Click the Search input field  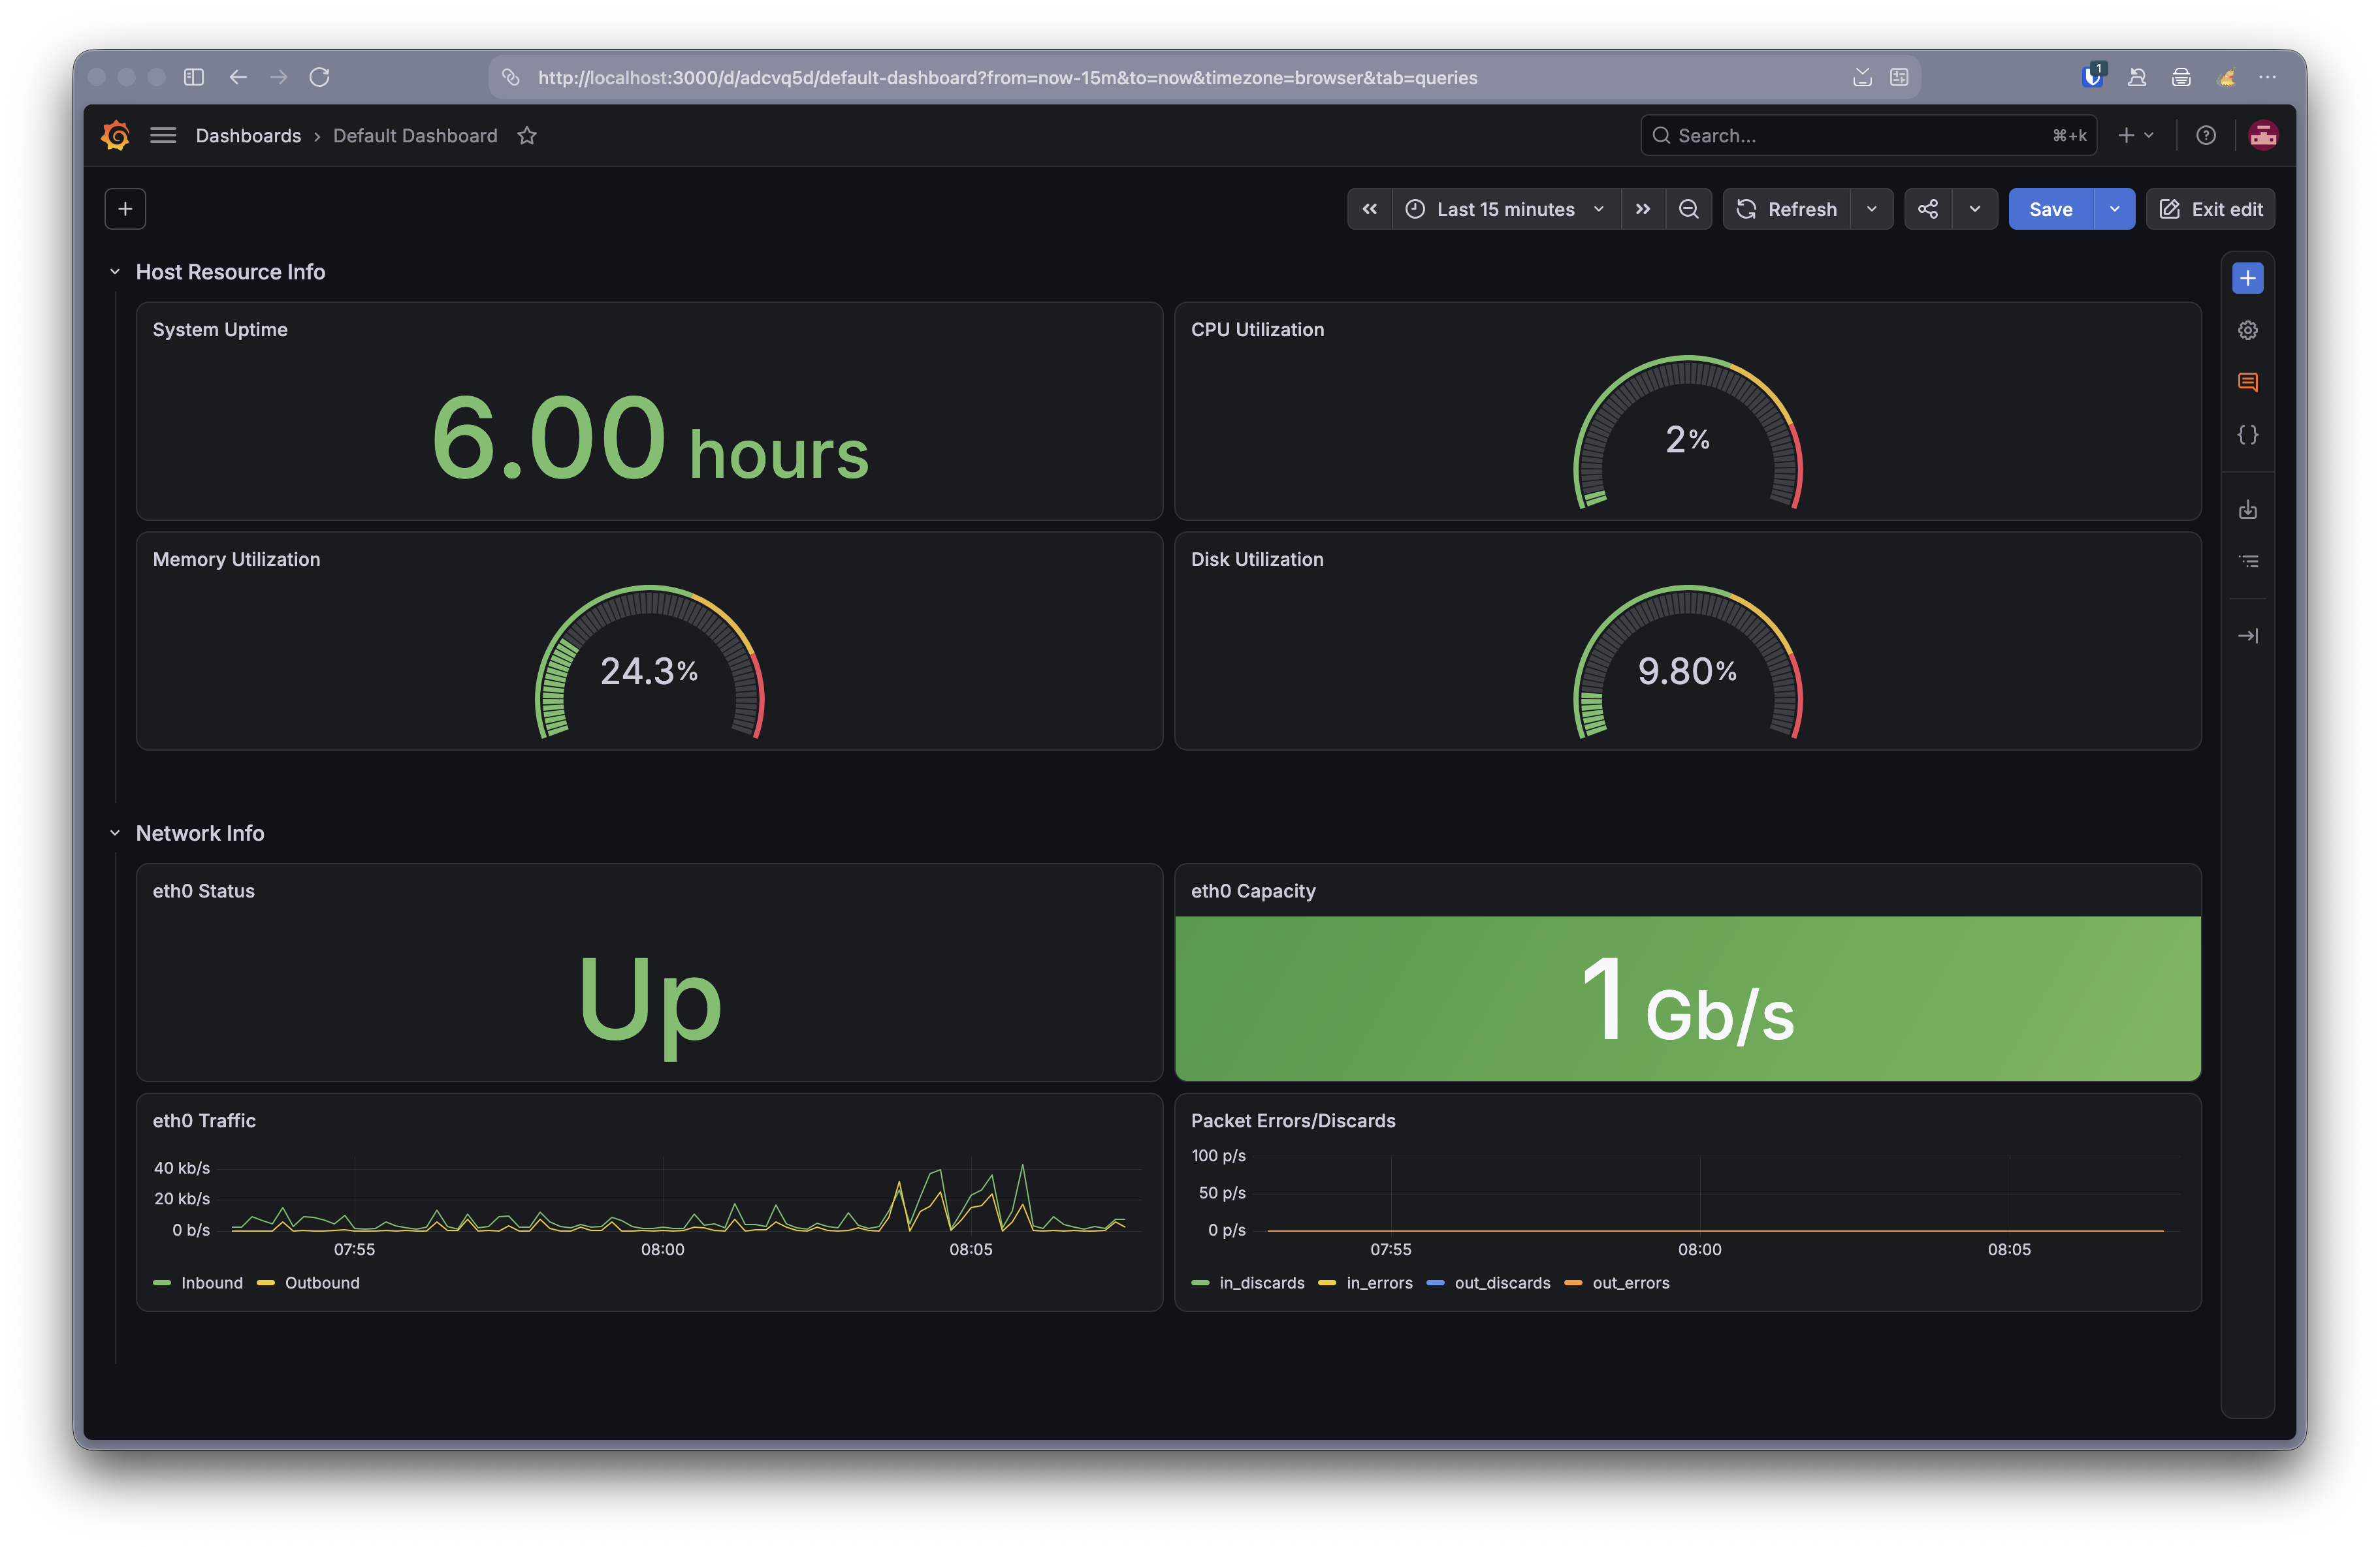pyautogui.click(x=1867, y=135)
